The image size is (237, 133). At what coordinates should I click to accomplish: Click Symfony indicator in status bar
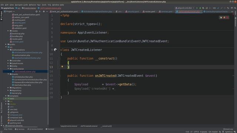pyautogui.click(x=229, y=132)
